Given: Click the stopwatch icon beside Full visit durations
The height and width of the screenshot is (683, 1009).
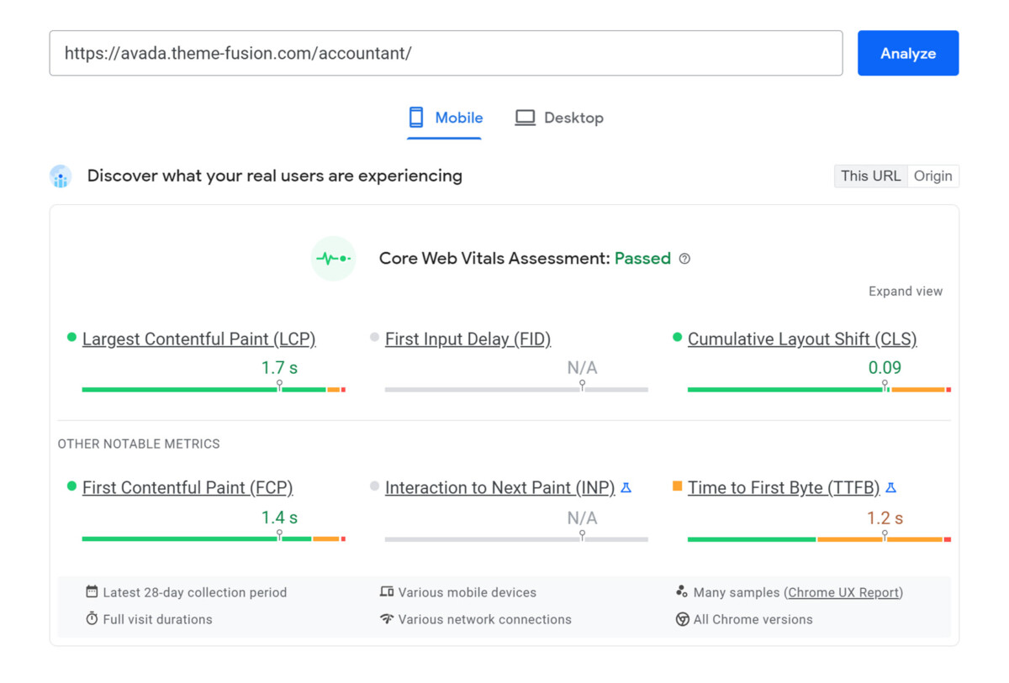Looking at the screenshot, I should (x=91, y=619).
